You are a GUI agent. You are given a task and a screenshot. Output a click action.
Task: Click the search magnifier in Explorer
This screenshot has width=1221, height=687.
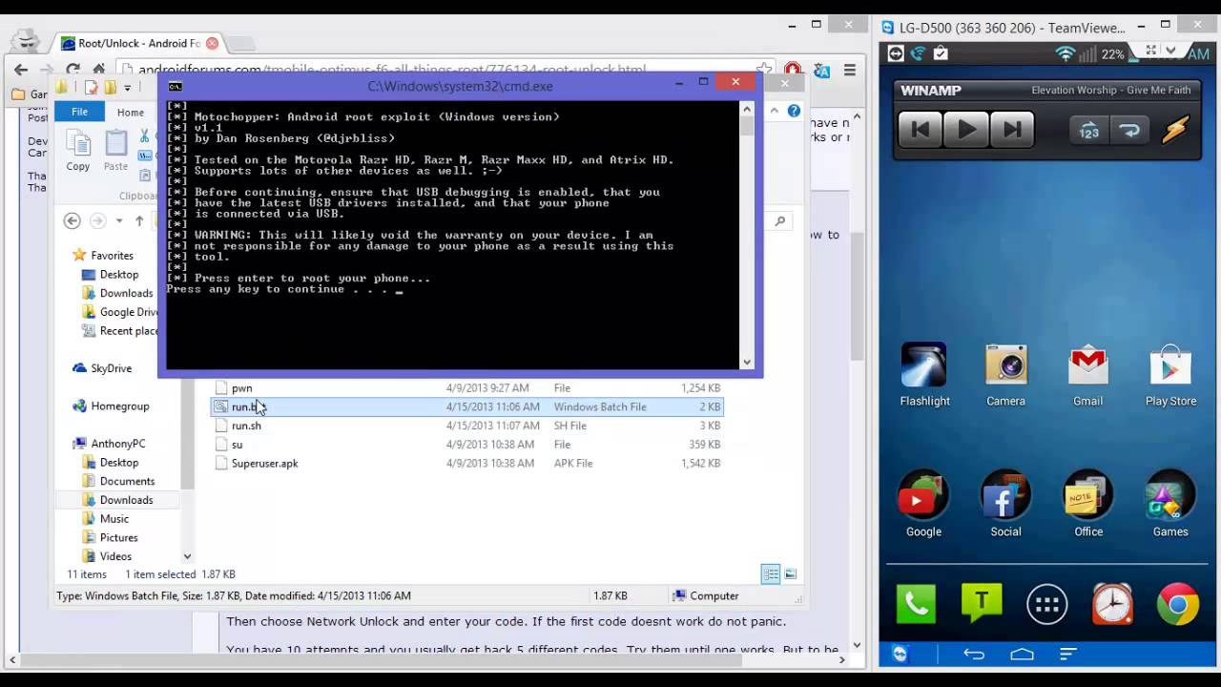tap(780, 221)
